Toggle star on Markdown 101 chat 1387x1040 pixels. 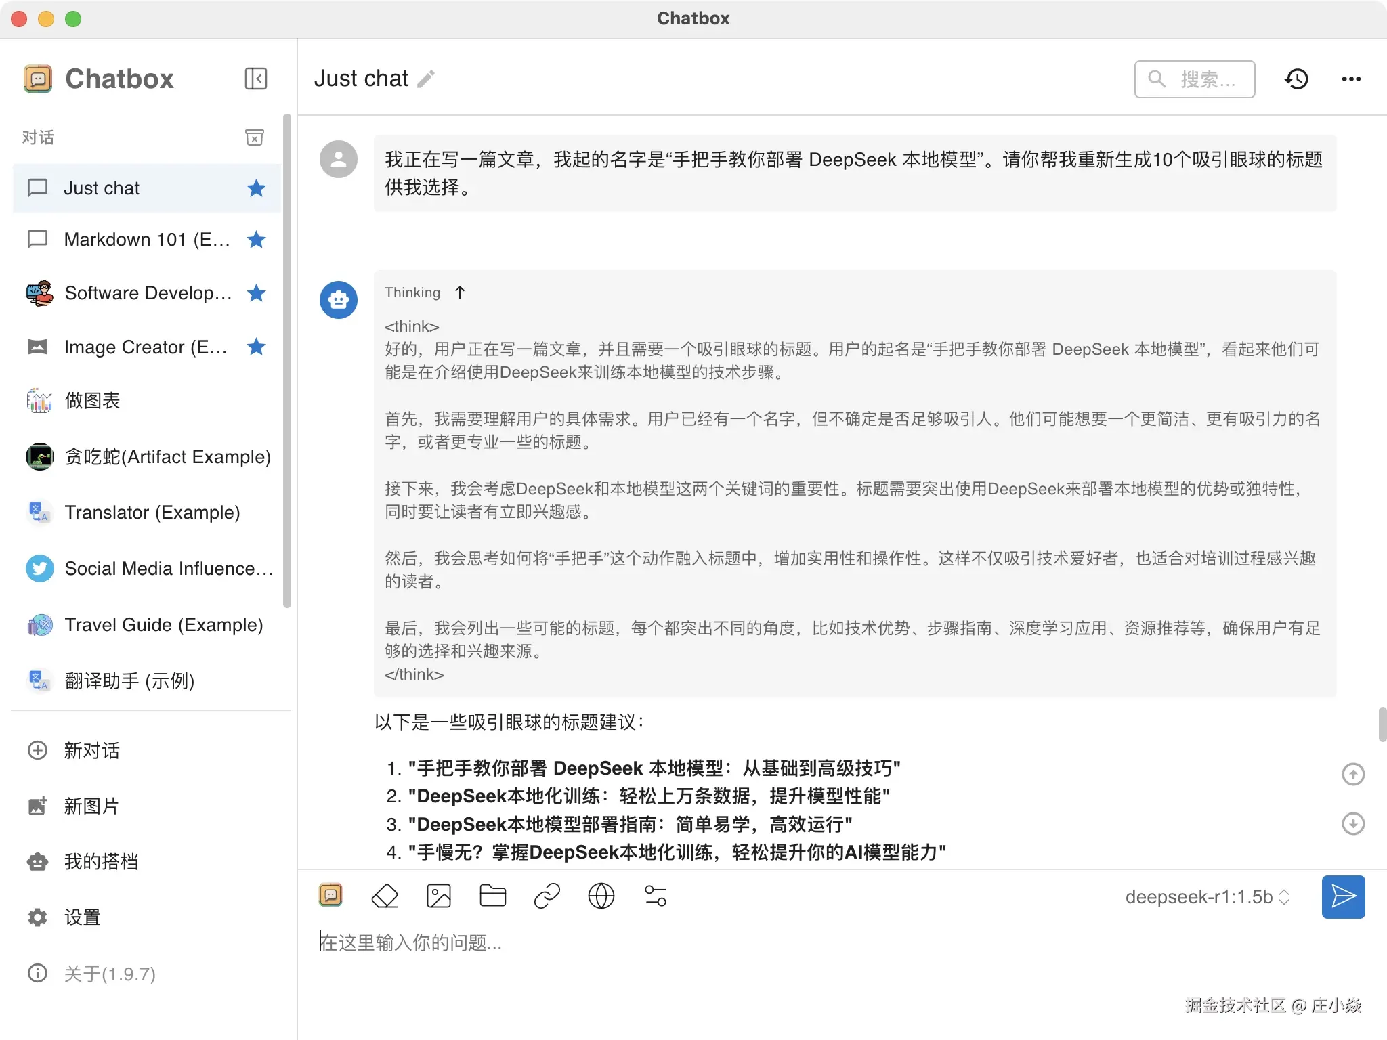tap(256, 240)
